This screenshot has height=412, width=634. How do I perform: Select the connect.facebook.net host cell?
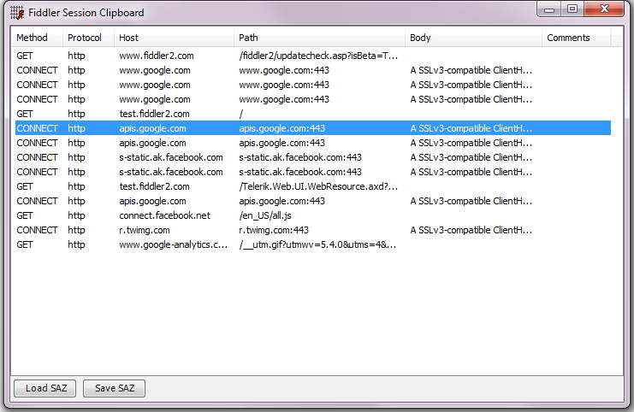click(164, 215)
